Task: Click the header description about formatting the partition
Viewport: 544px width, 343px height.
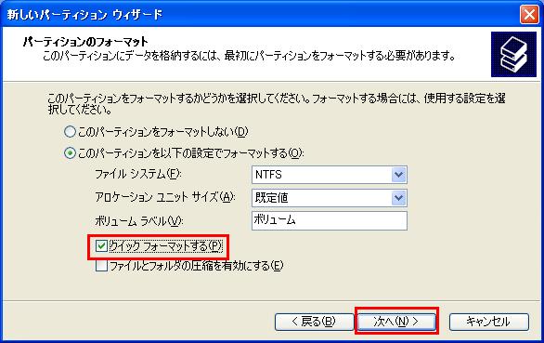Action: (249, 56)
